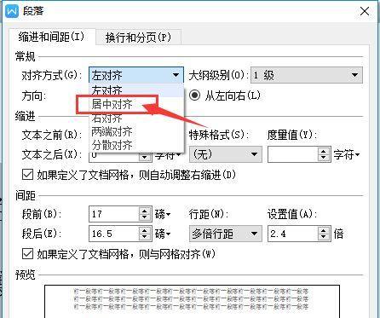Increase 度量值 with the up spinner arrow
This screenshot has width=380, height=318.
pyautogui.click(x=324, y=151)
